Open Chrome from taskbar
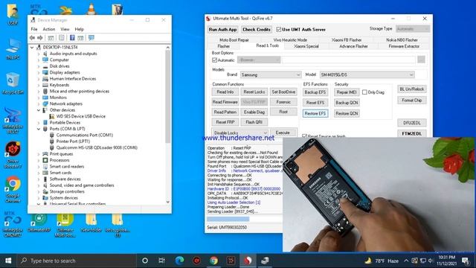 213,261
